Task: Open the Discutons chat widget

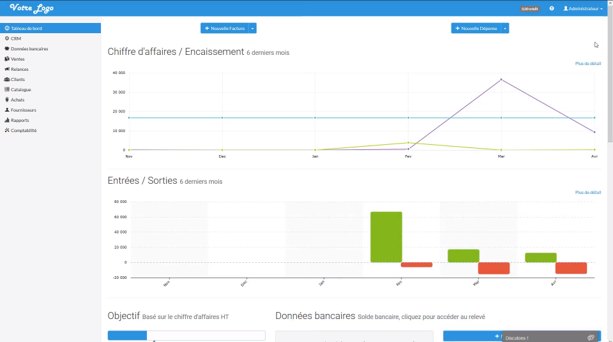Action: pos(550,337)
